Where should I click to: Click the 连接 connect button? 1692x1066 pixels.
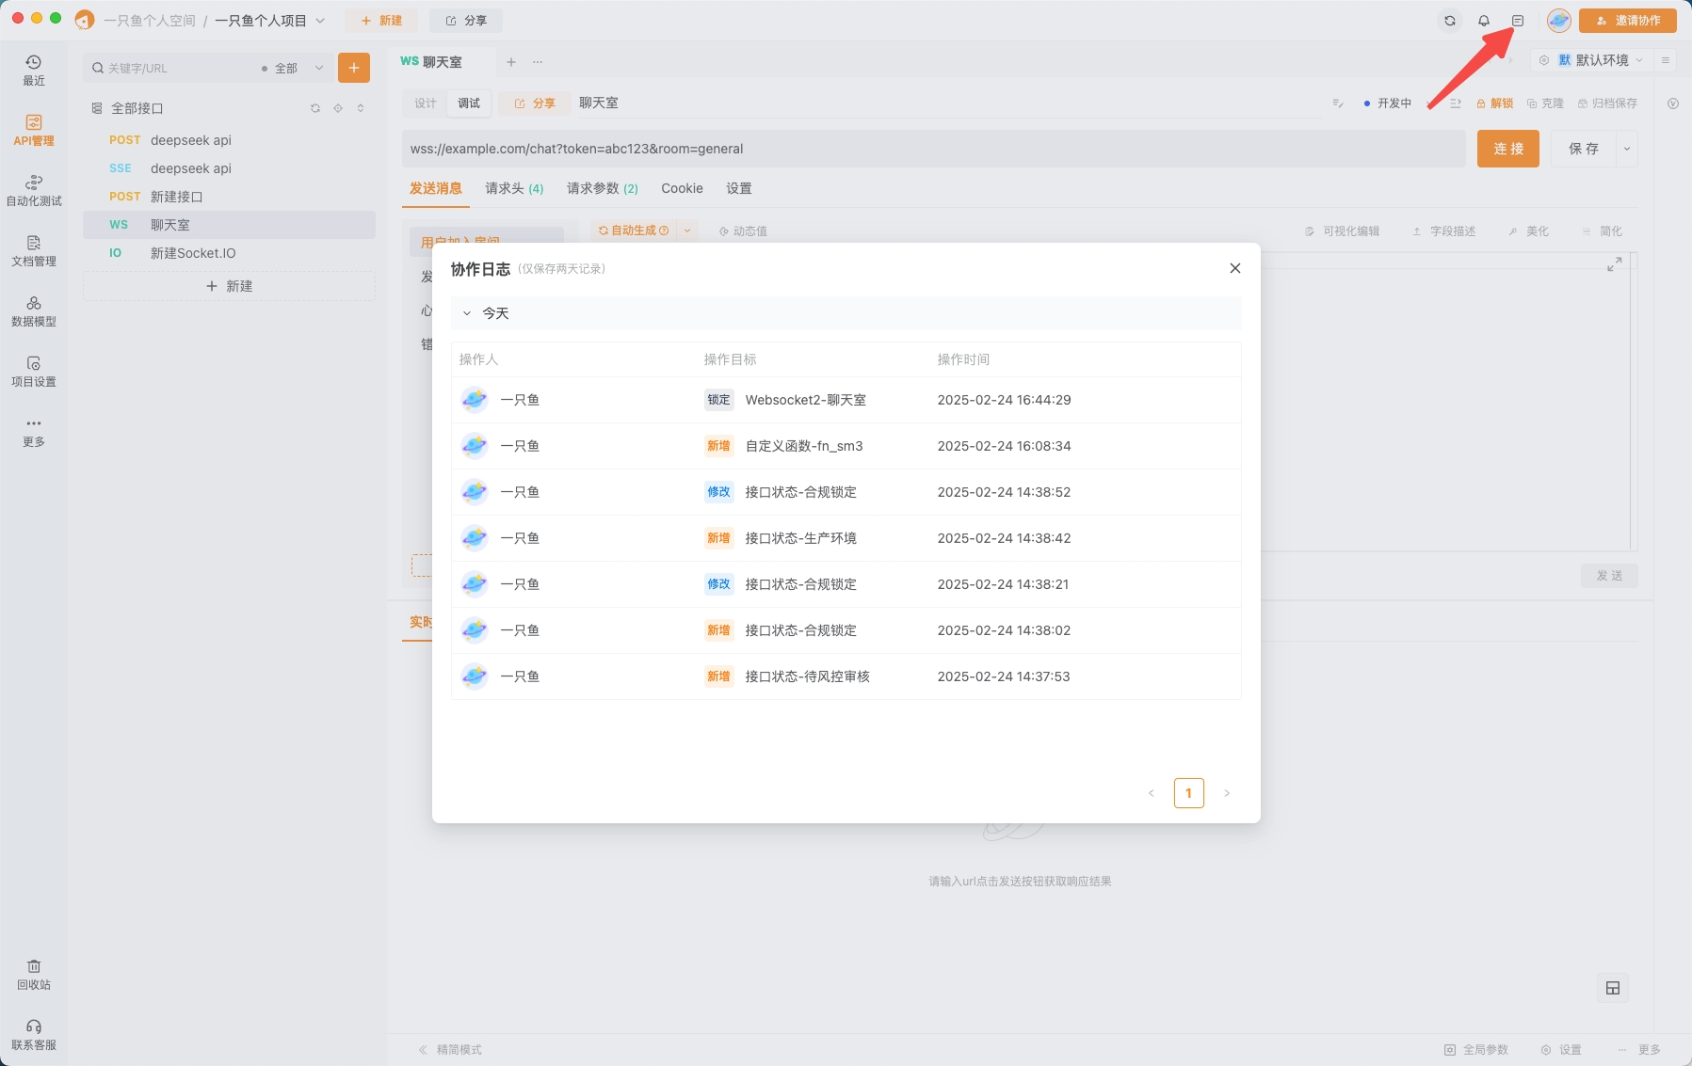tap(1507, 148)
